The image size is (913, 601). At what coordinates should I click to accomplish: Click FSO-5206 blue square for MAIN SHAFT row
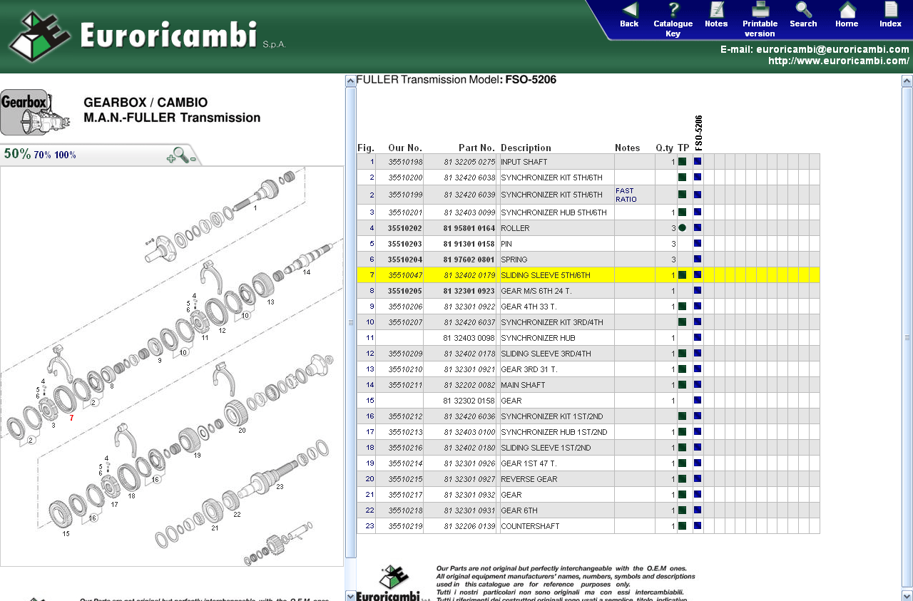tap(698, 385)
